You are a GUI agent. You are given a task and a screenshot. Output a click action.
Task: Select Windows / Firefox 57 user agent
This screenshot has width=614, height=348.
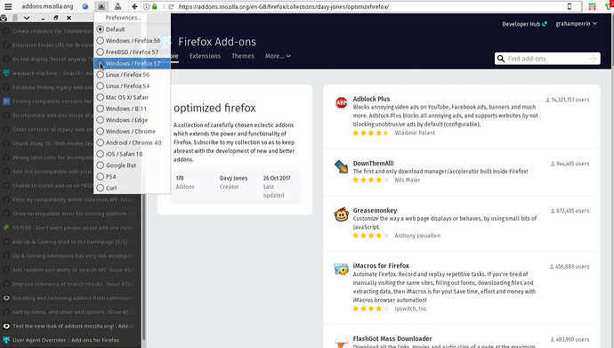[x=132, y=63]
